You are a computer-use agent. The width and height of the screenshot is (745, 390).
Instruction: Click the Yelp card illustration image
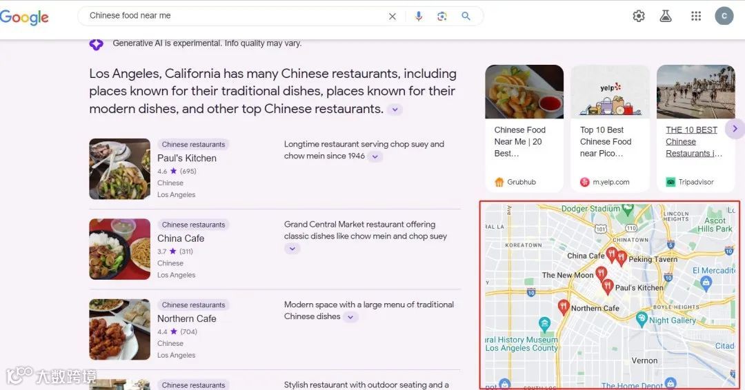tap(610, 92)
